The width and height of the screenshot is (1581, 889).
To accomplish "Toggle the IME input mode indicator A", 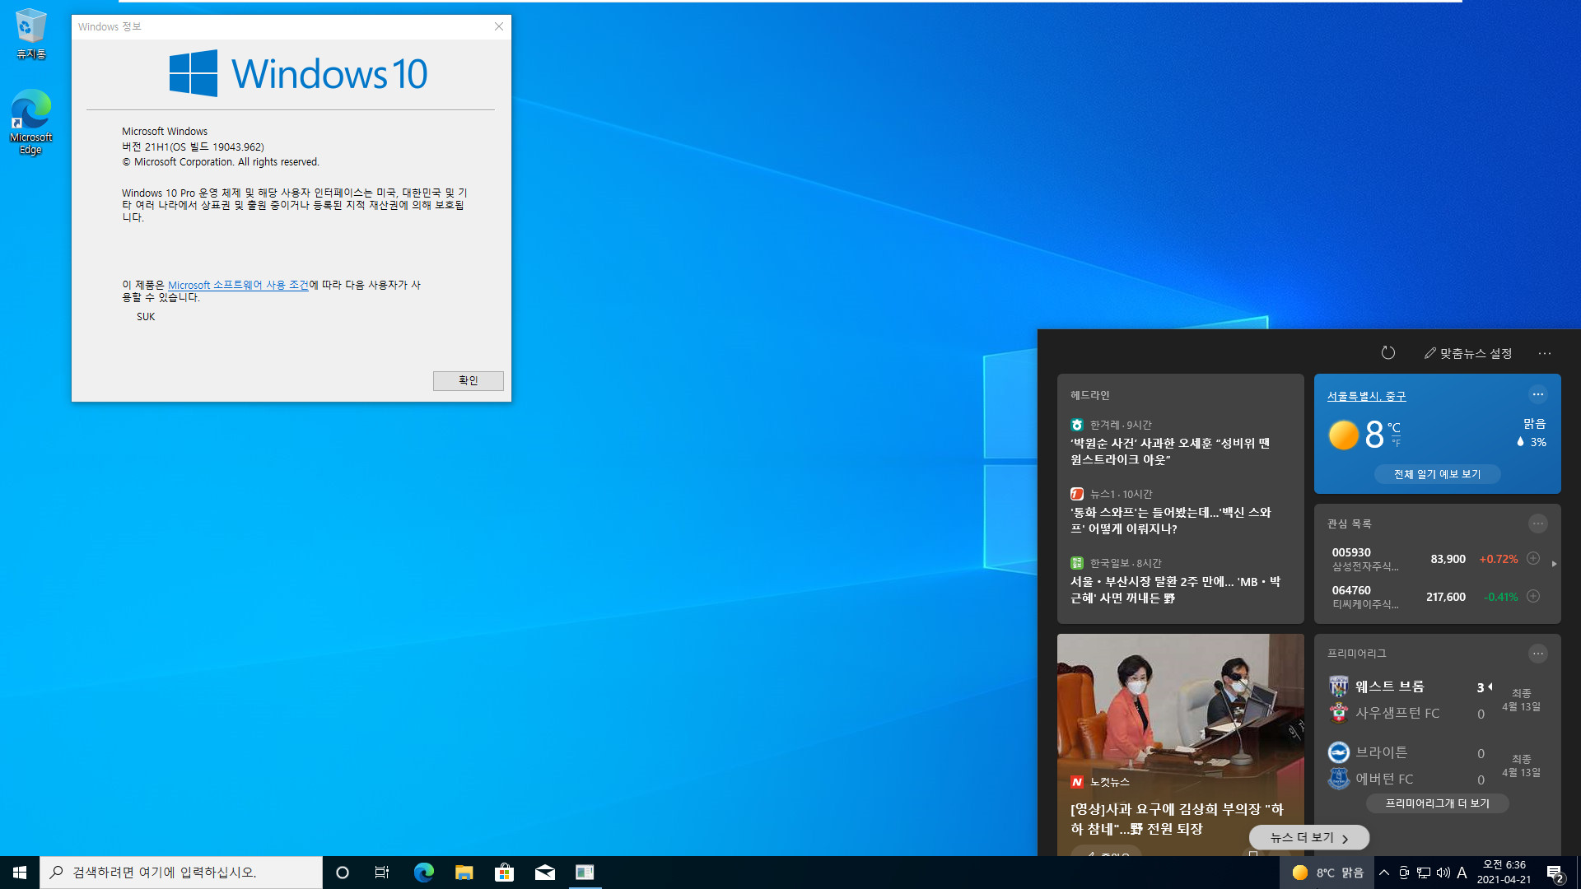I will pos(1462,873).
